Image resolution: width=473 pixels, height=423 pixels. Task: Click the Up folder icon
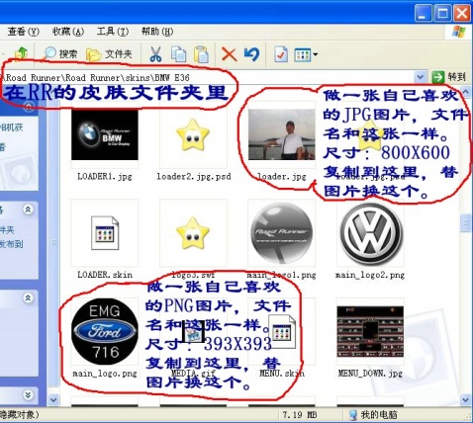[x=21, y=53]
